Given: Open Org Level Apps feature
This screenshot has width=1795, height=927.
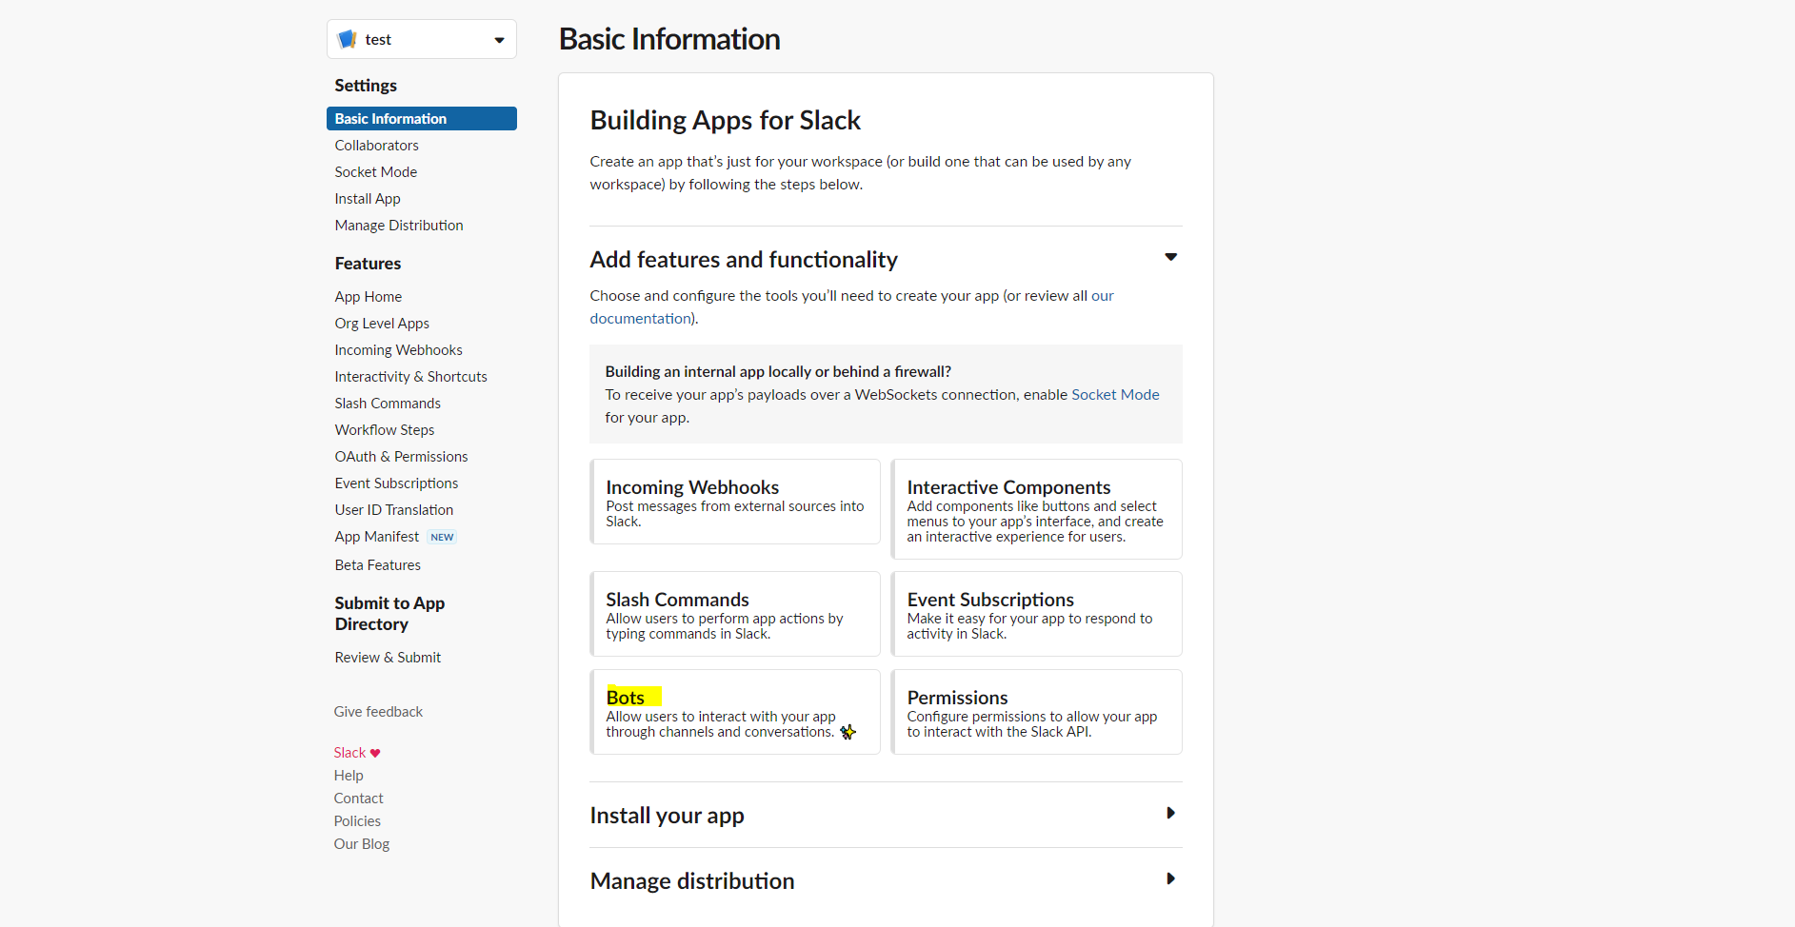Looking at the screenshot, I should pos(382,323).
